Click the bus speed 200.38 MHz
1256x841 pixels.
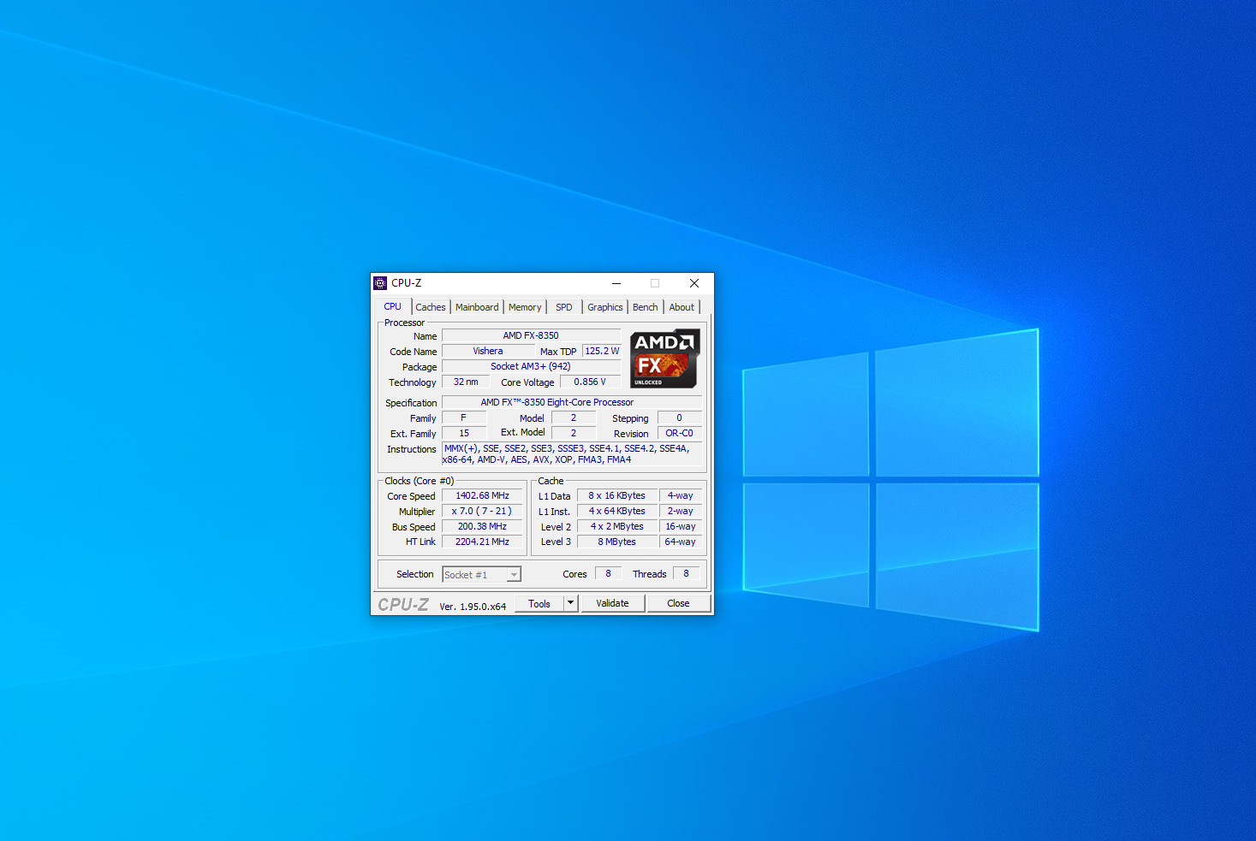click(x=482, y=526)
